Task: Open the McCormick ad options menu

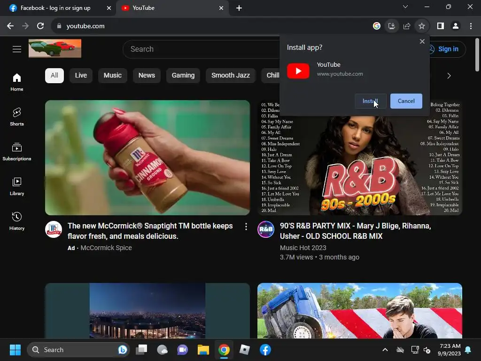Action: click(246, 227)
